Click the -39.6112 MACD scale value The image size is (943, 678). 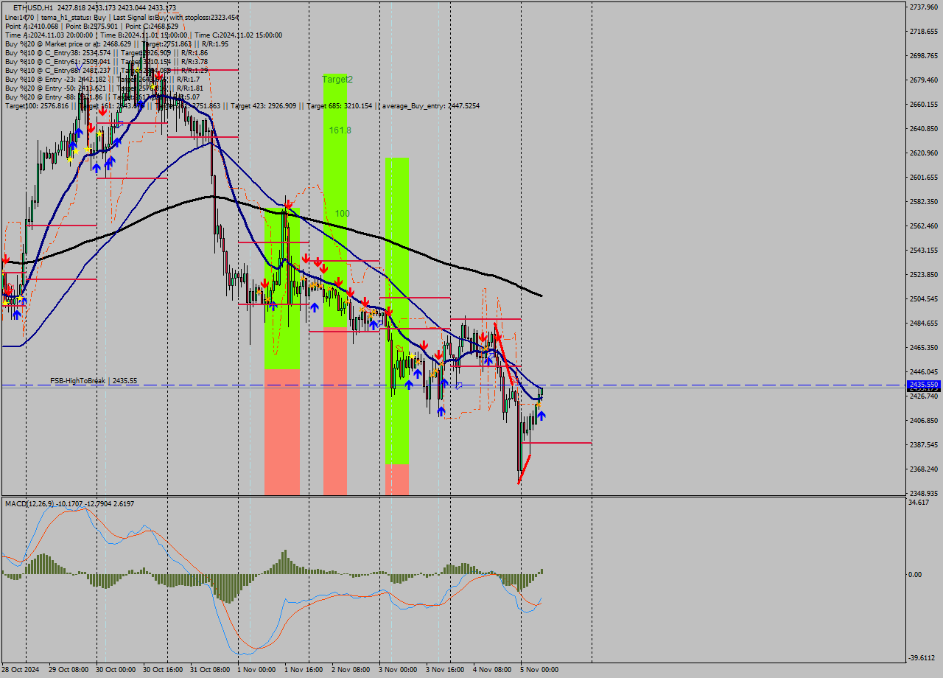tap(922, 658)
